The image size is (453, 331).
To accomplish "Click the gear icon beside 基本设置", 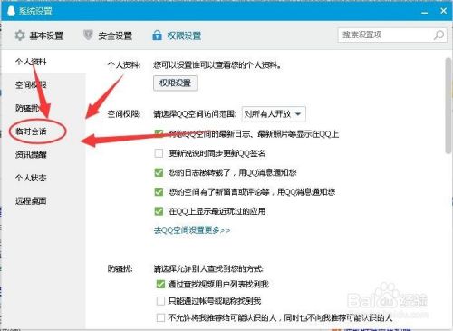I will click(20, 35).
